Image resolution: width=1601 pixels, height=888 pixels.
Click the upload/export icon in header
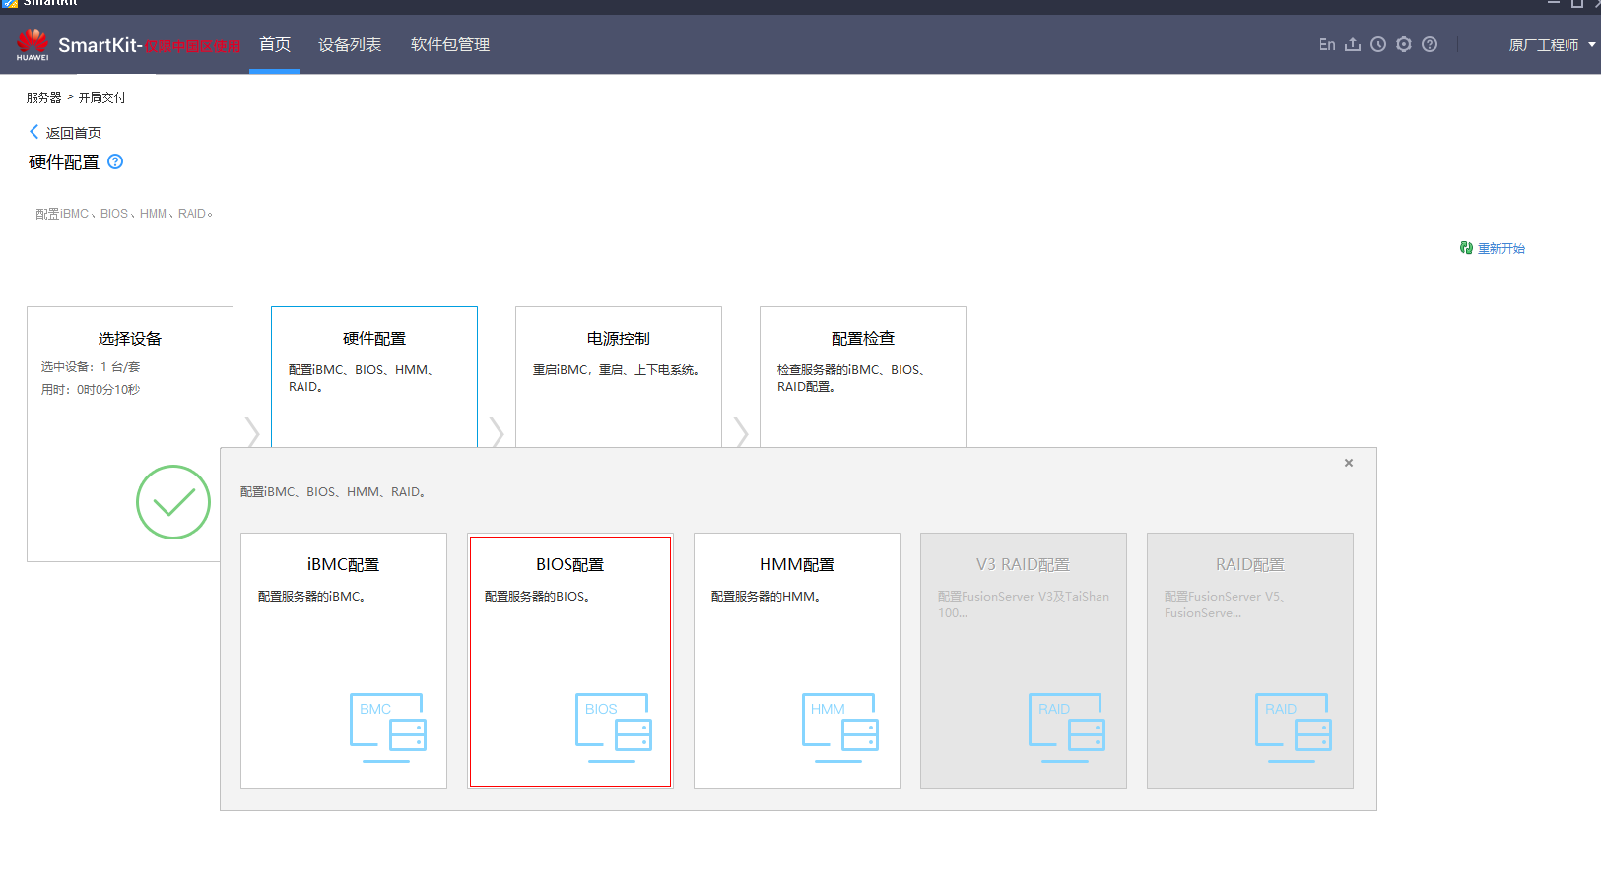click(1353, 44)
